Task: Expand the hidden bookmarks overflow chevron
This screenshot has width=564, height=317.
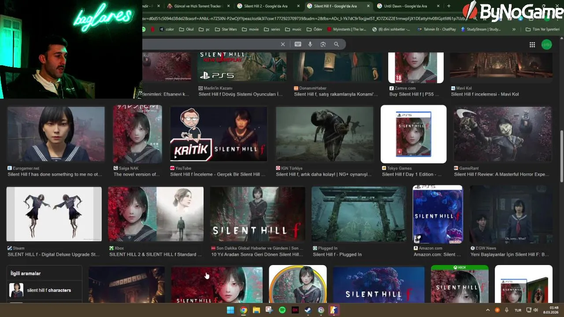Action: (514, 29)
